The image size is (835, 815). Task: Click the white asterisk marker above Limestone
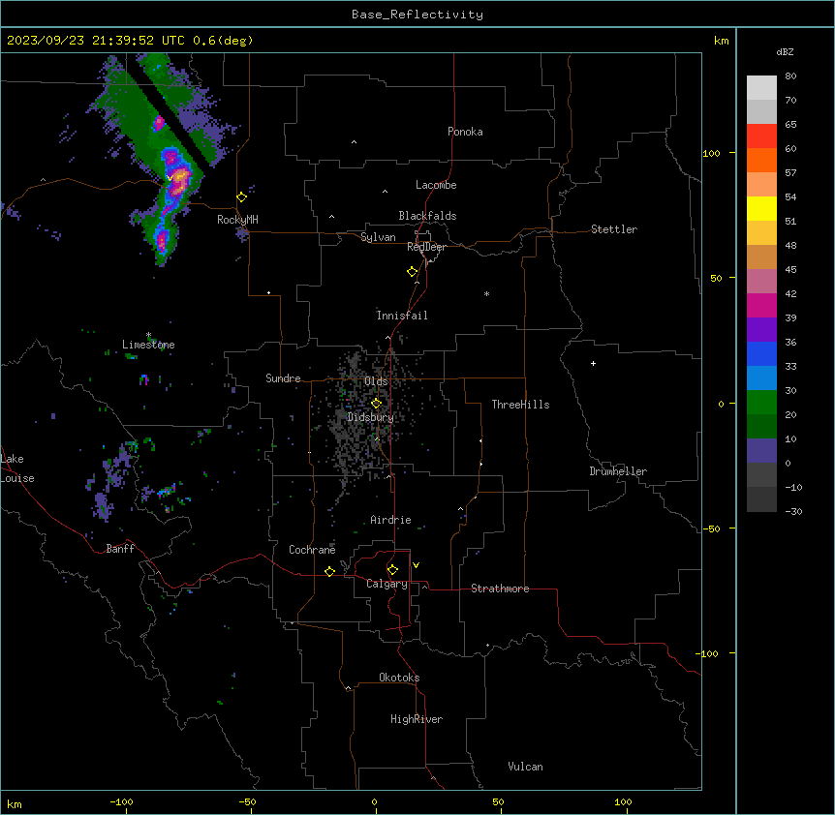[148, 335]
